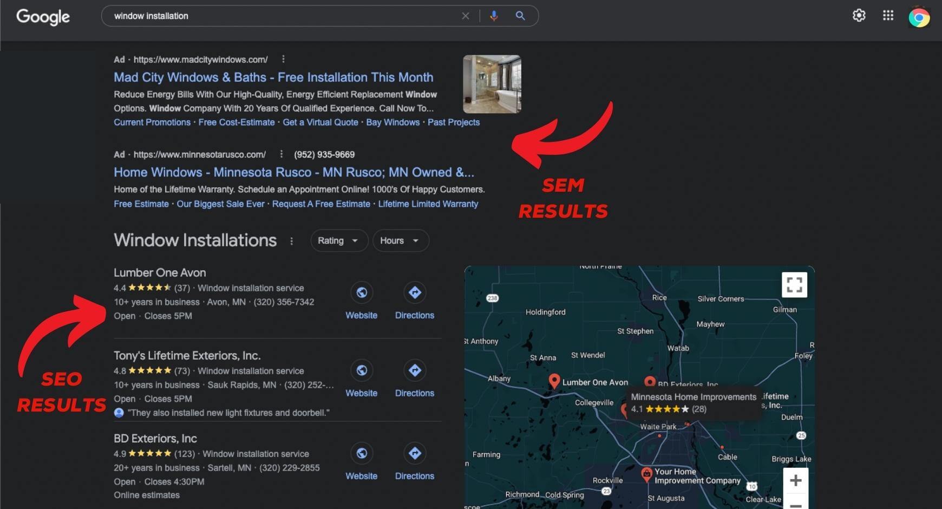Follow the Our Biggest Sale Ever sitelink
Image resolution: width=942 pixels, height=509 pixels.
[x=220, y=204]
